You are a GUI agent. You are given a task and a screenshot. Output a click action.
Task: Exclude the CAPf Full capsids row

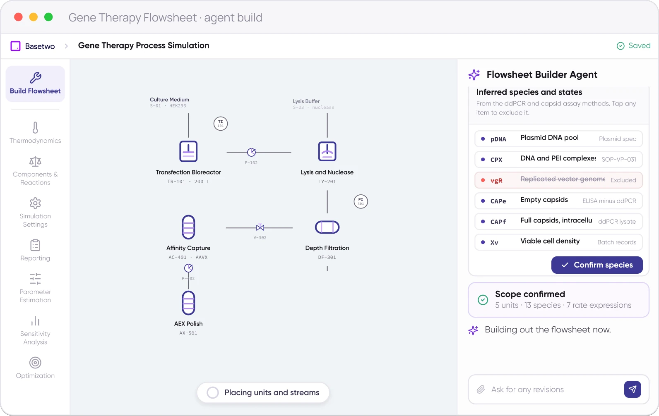[558, 221]
